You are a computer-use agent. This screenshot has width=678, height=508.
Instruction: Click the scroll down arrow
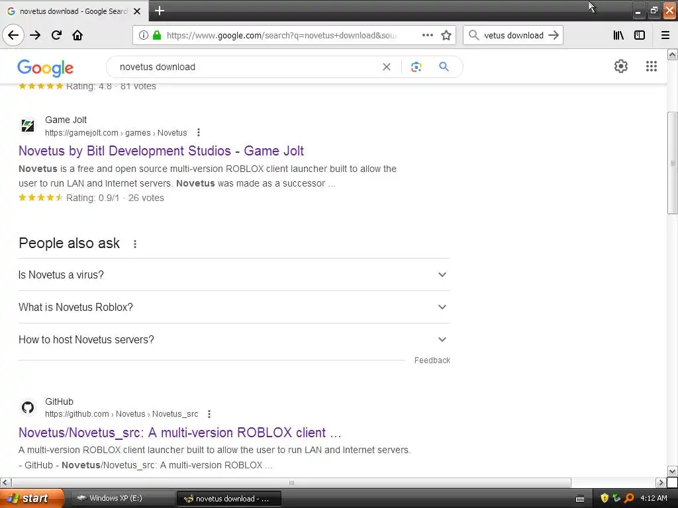pyautogui.click(x=673, y=471)
